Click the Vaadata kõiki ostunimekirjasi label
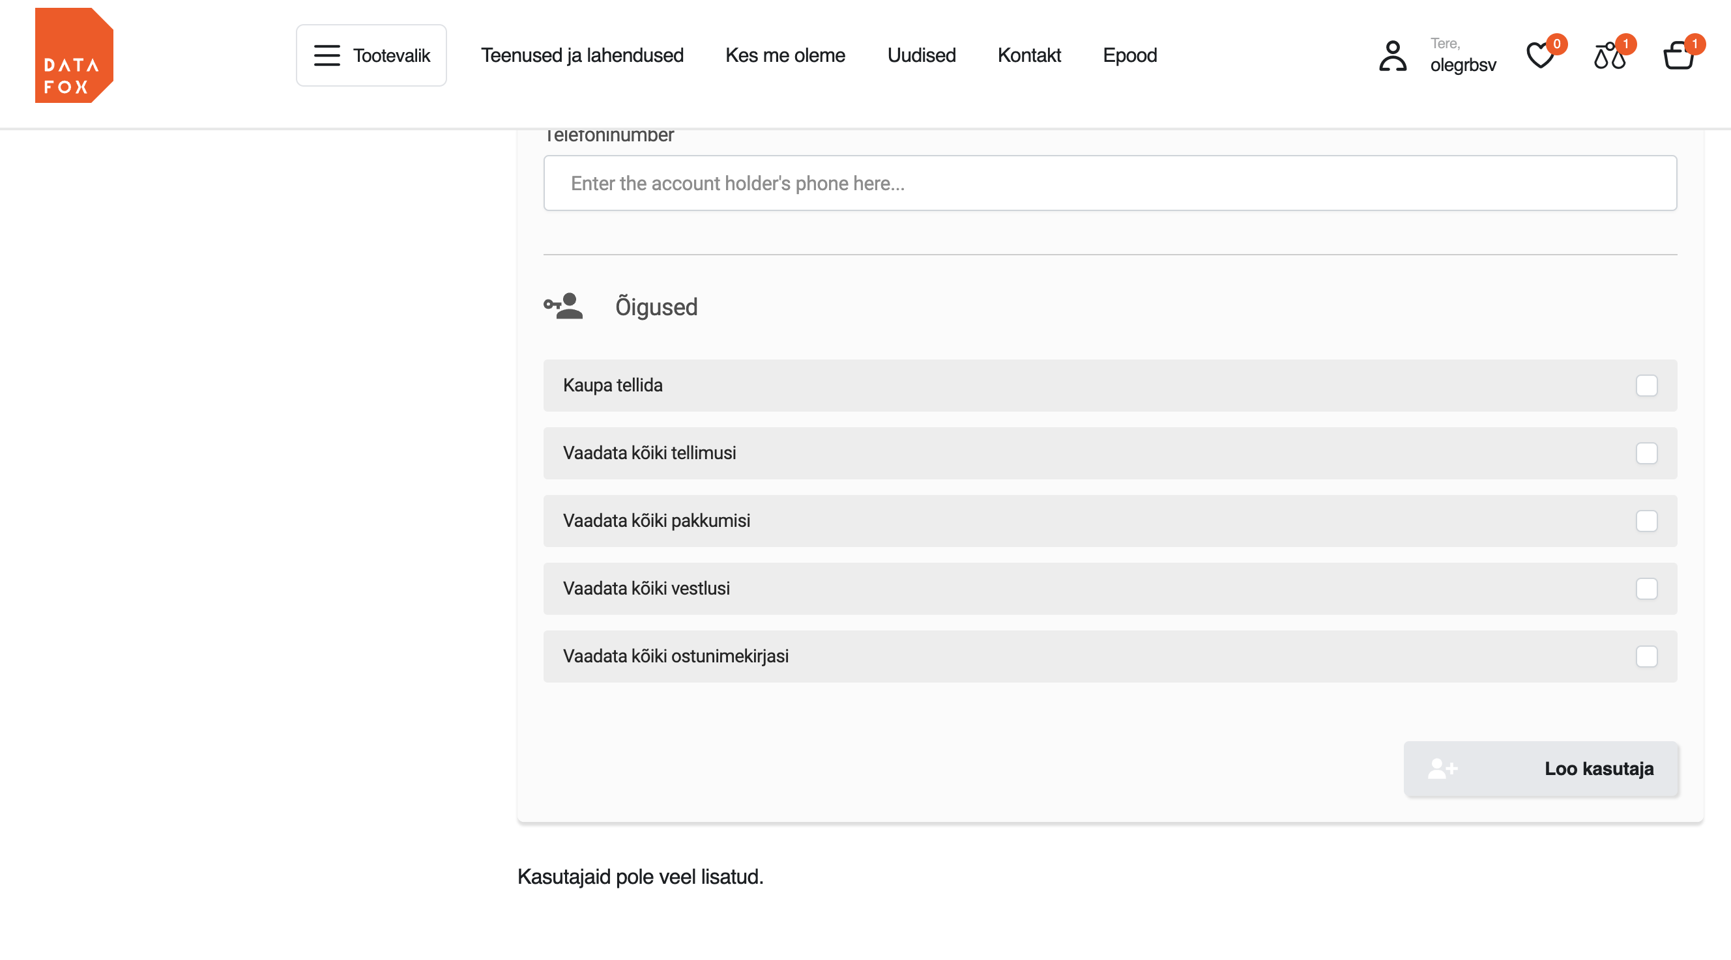 (675, 656)
